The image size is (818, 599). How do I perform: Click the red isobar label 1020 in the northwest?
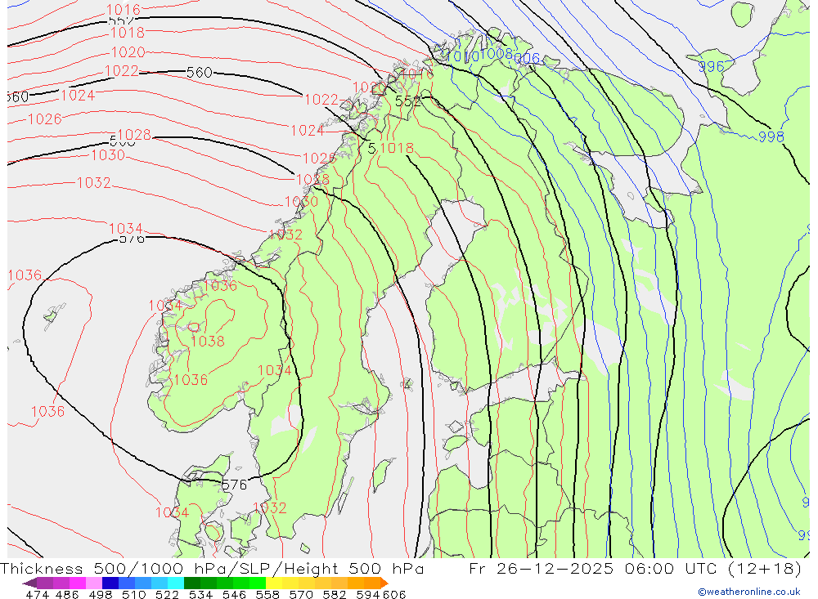[x=128, y=52]
